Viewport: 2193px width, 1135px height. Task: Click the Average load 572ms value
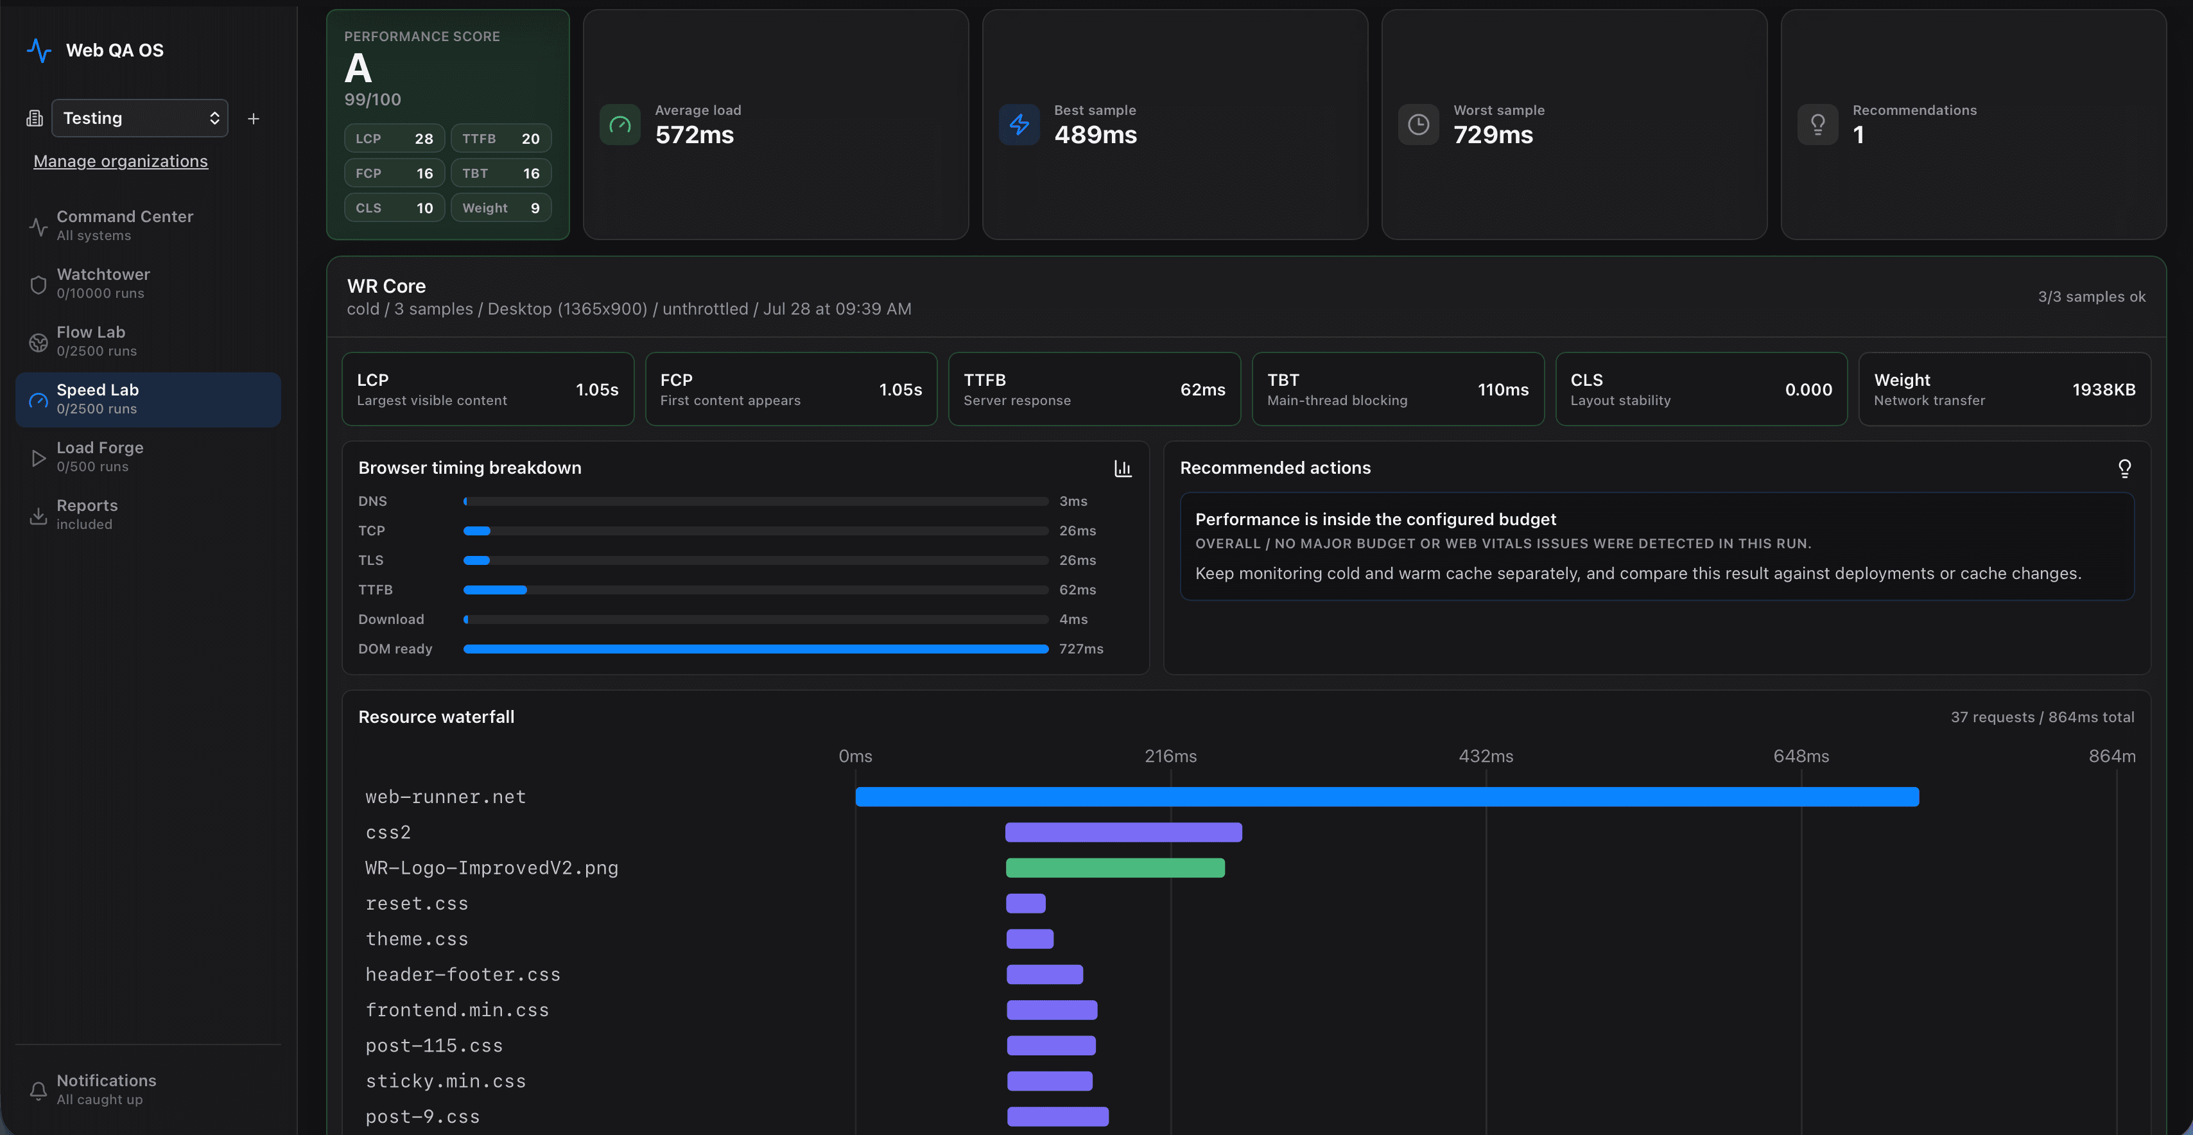pos(695,135)
